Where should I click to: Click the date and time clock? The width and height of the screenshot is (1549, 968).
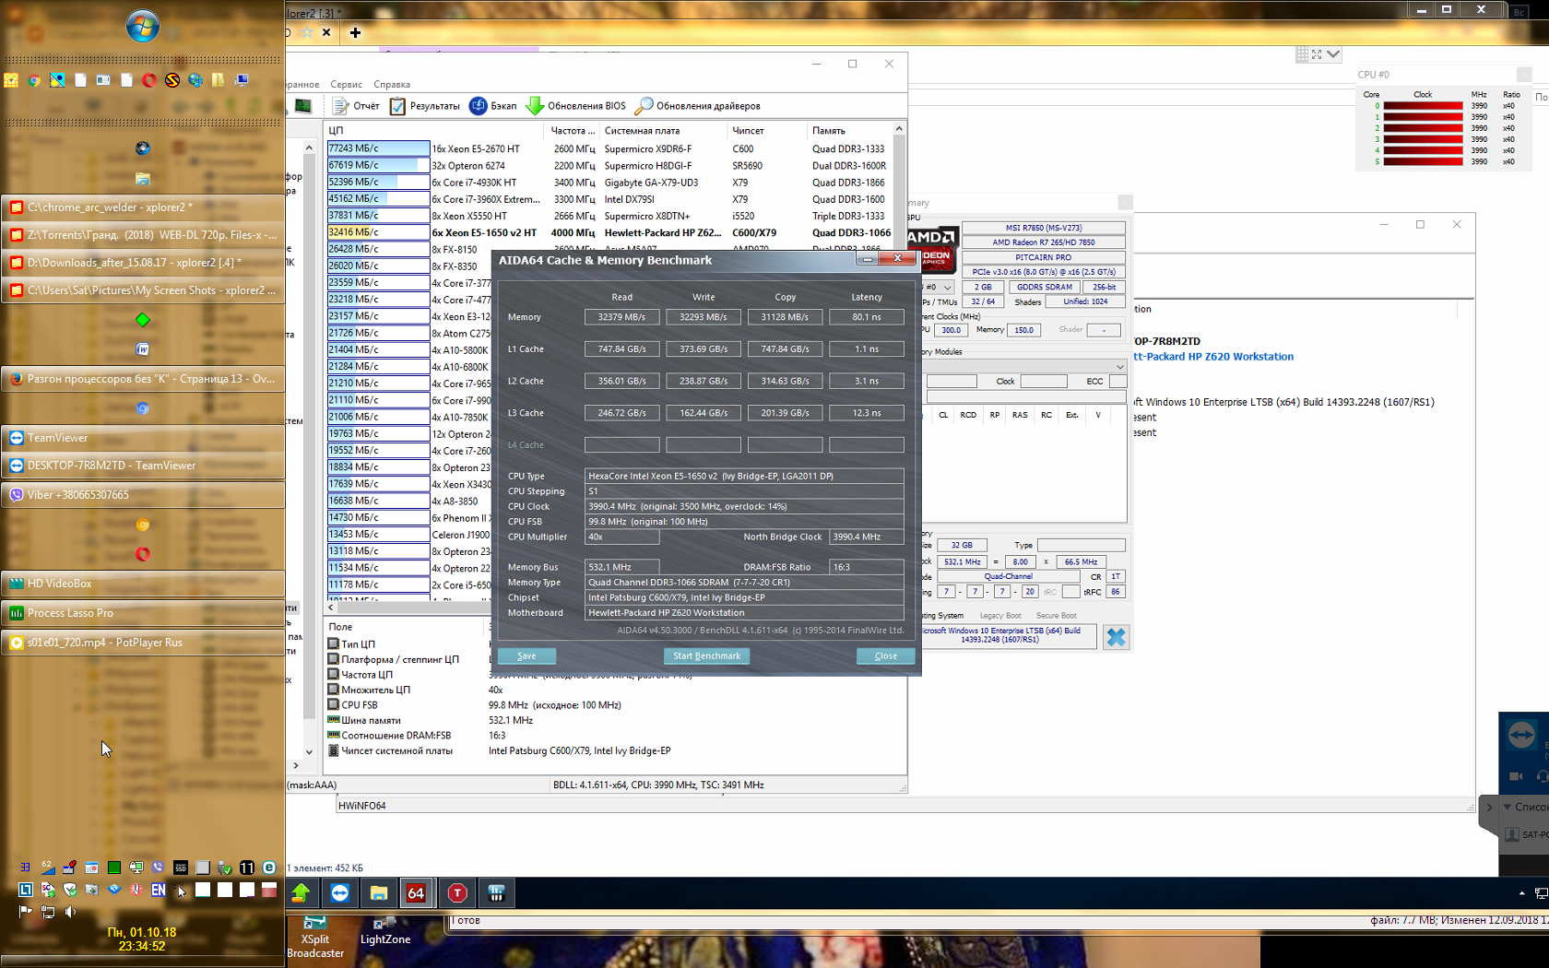pos(142,939)
